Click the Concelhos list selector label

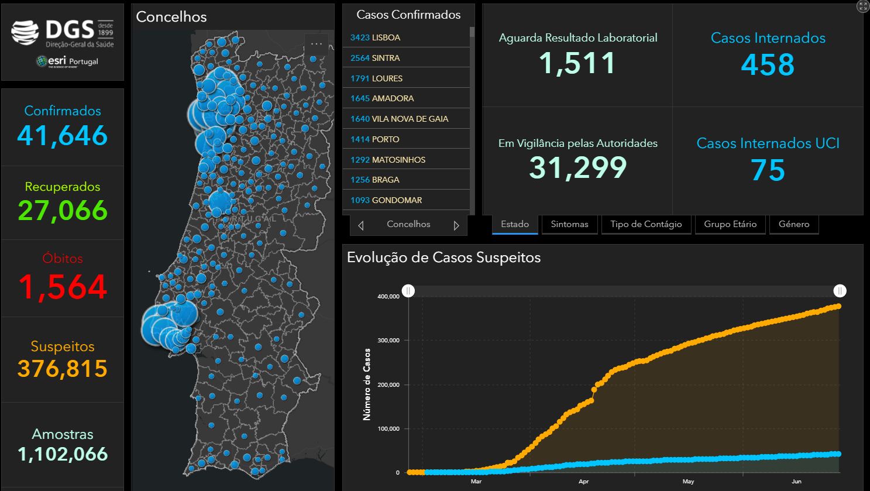click(408, 224)
